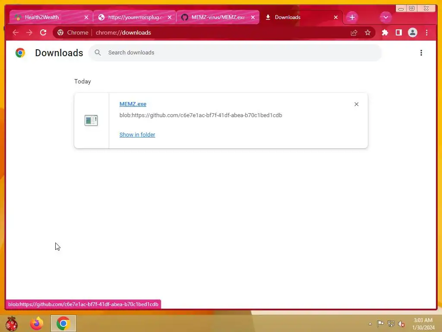Click the forward navigation arrow
The height and width of the screenshot is (332, 442).
point(29,33)
